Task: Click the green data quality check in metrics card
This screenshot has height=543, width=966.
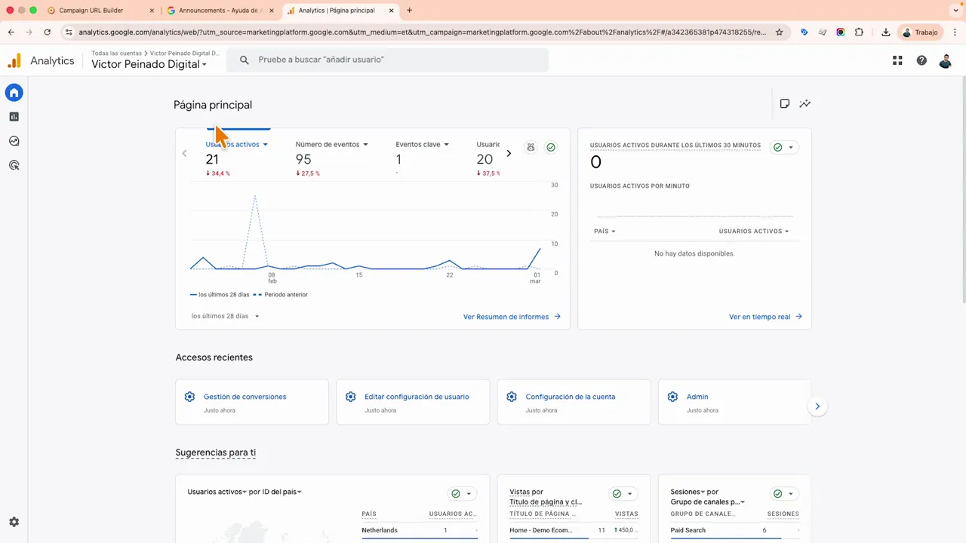Action: pyautogui.click(x=551, y=147)
